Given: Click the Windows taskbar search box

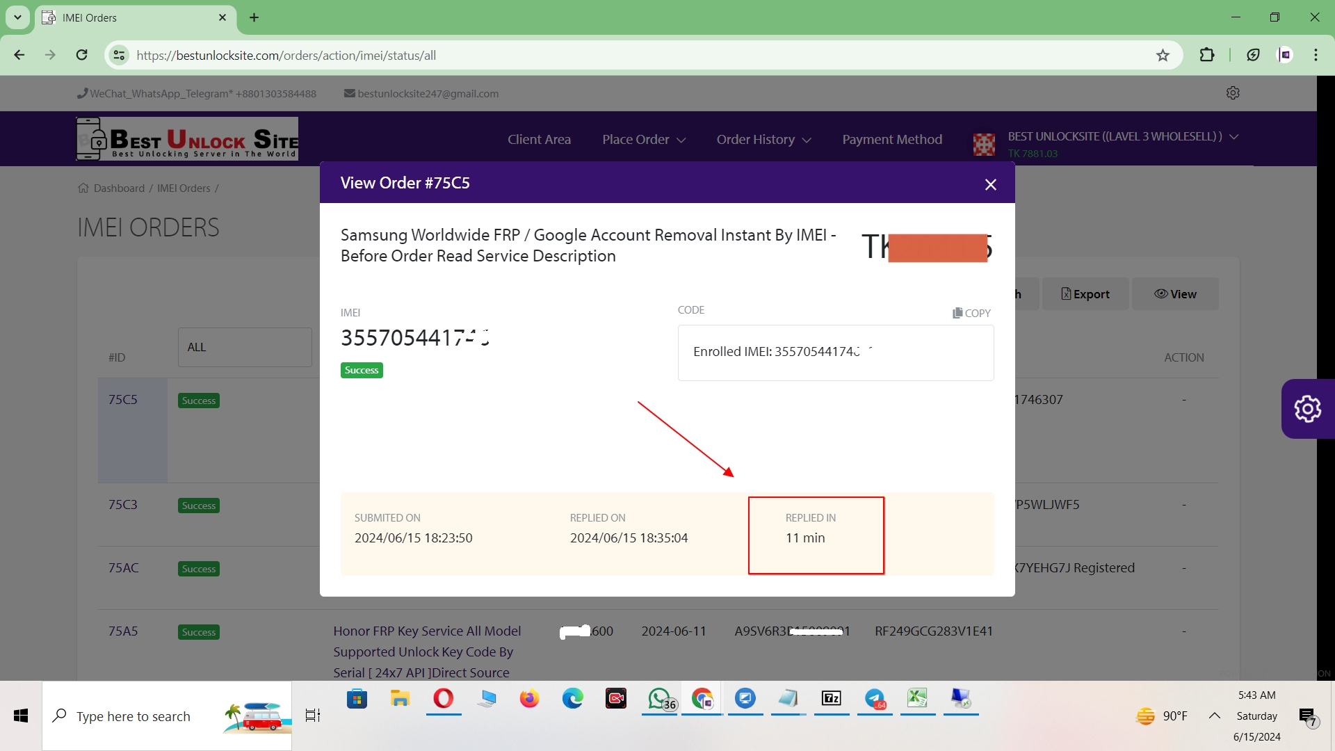Looking at the screenshot, I should (x=133, y=716).
